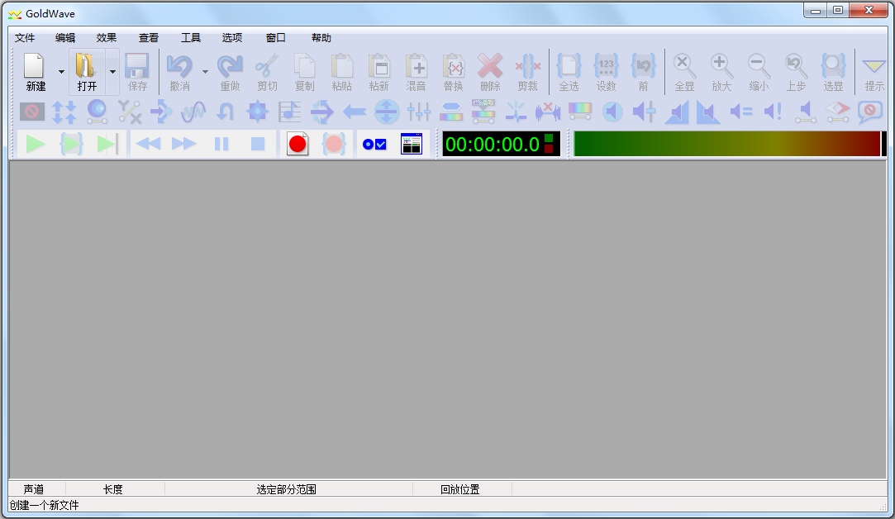This screenshot has height=519, width=895.
Task: Click the 回放位置 status bar field
Action: pos(462,489)
